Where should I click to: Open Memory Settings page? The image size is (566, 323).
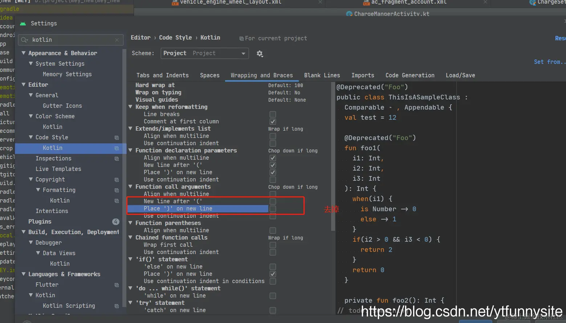[67, 74]
